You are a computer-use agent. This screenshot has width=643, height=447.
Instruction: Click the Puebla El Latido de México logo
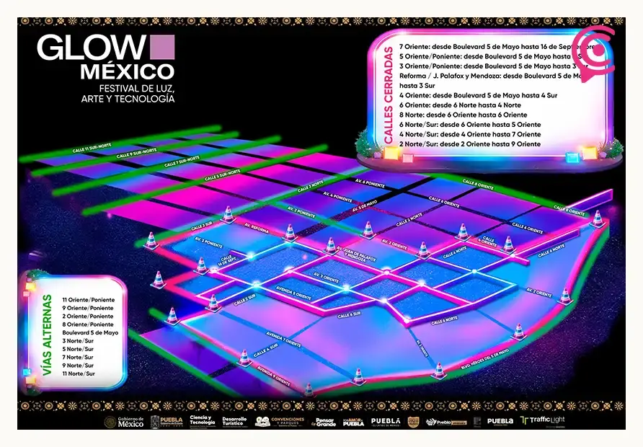click(386, 422)
